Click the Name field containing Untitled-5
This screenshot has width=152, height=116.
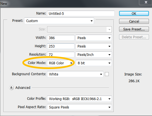tap(81, 13)
